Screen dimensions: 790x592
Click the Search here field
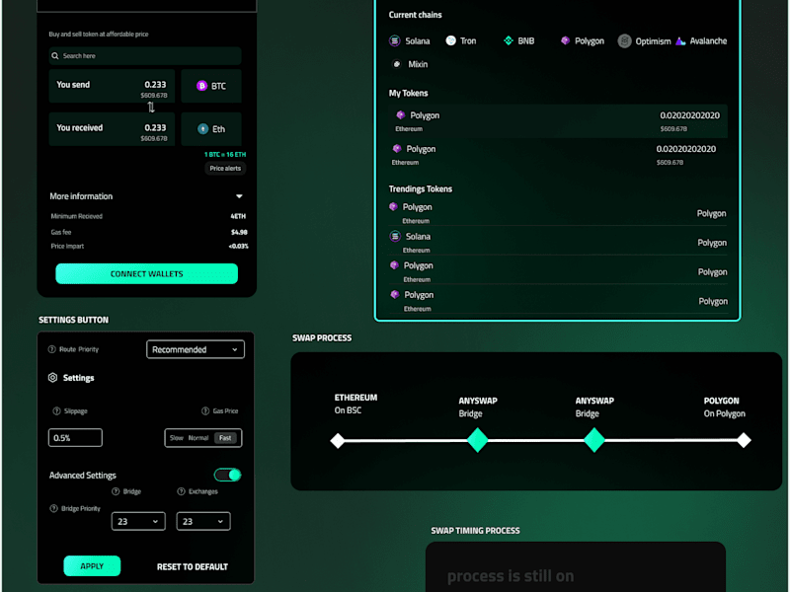coord(145,56)
